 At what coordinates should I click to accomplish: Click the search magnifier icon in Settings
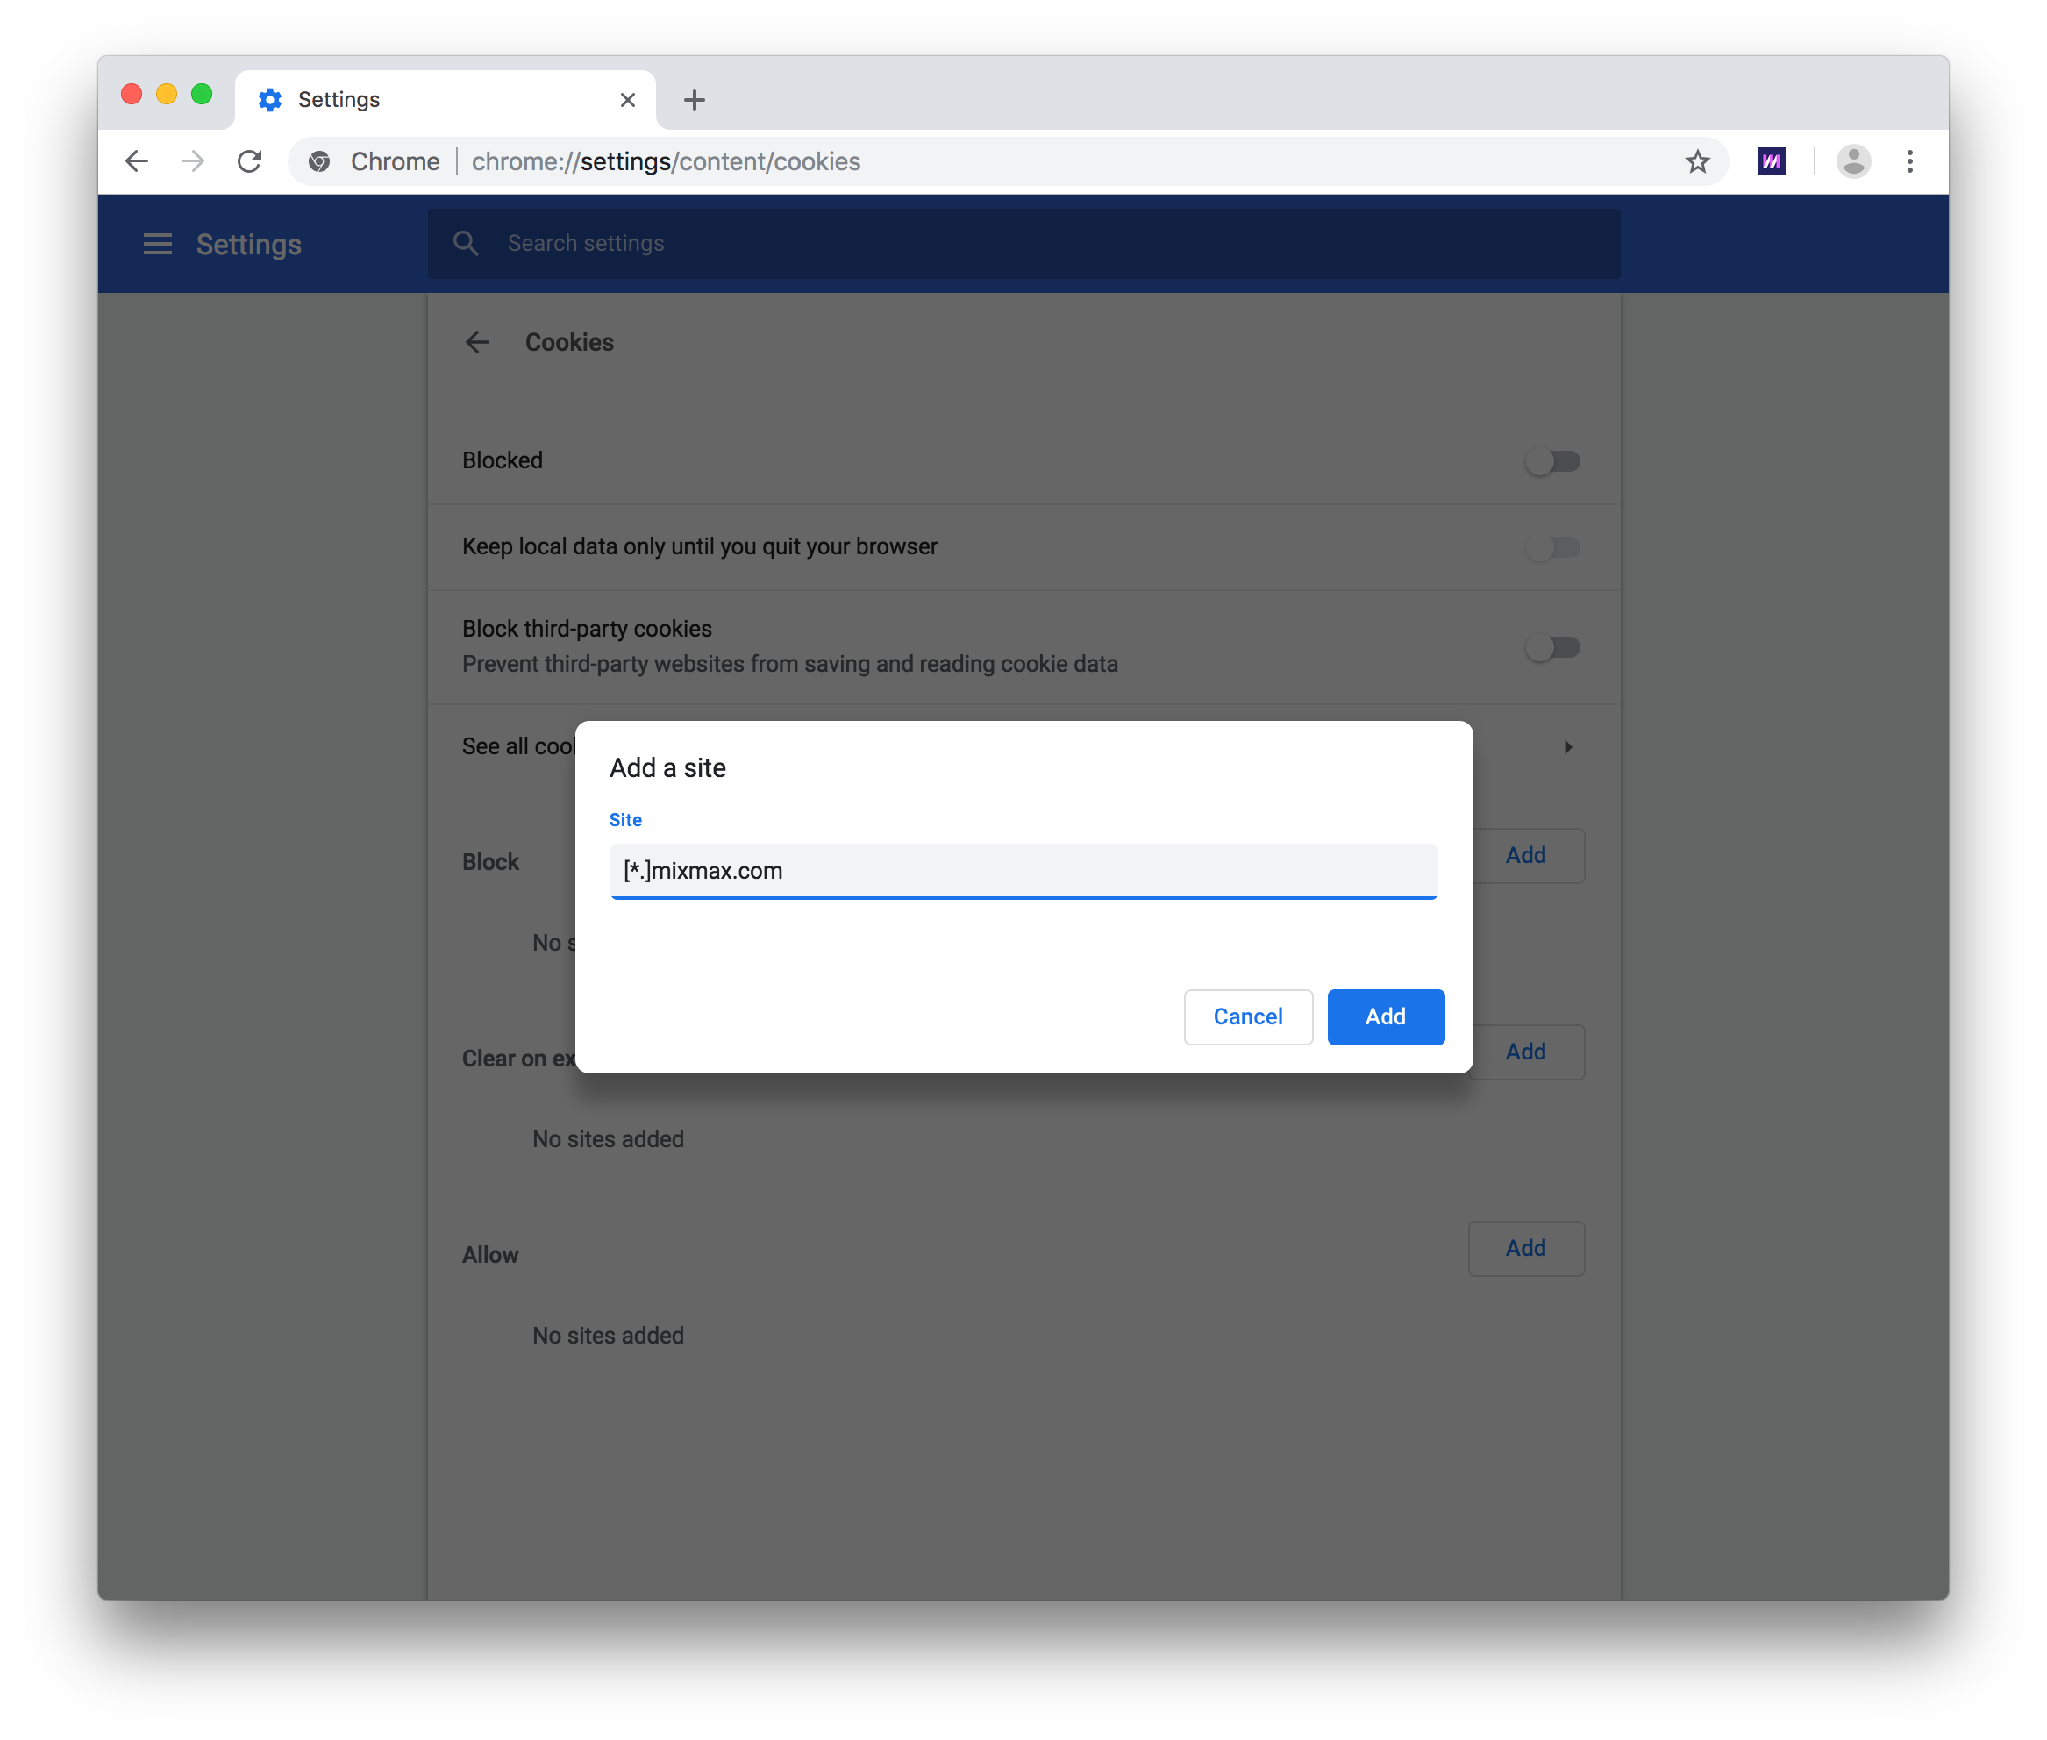(x=466, y=244)
